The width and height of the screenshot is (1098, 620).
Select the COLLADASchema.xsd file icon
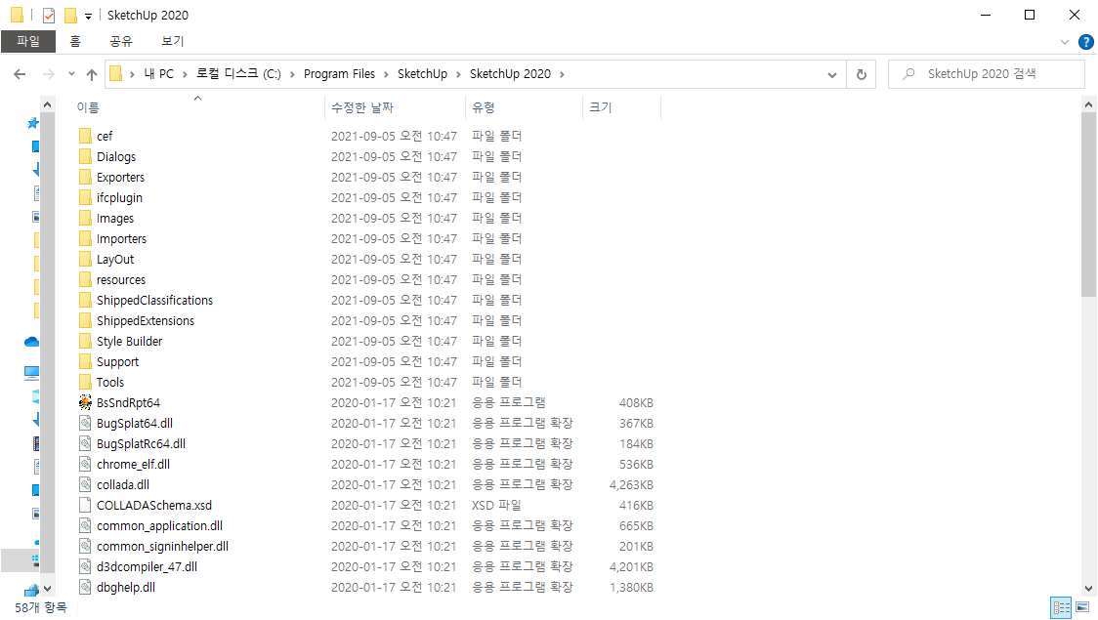(x=85, y=505)
